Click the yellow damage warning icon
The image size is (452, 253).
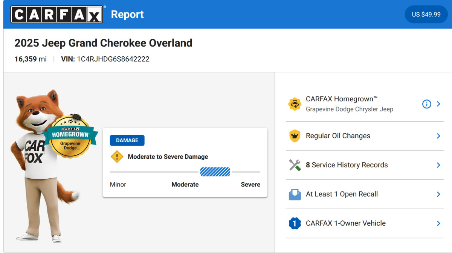[117, 157]
